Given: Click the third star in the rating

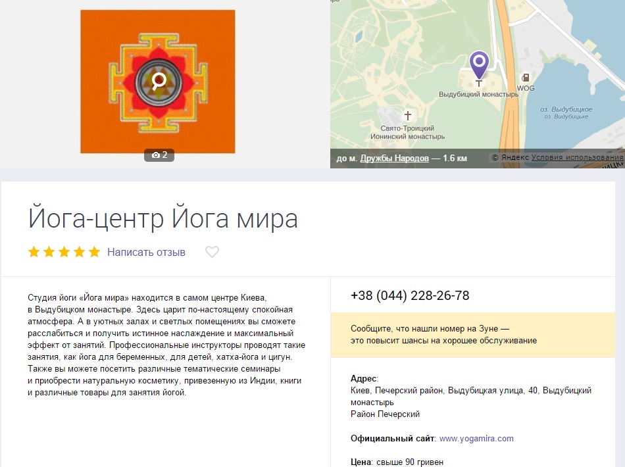Looking at the screenshot, I should [x=64, y=252].
